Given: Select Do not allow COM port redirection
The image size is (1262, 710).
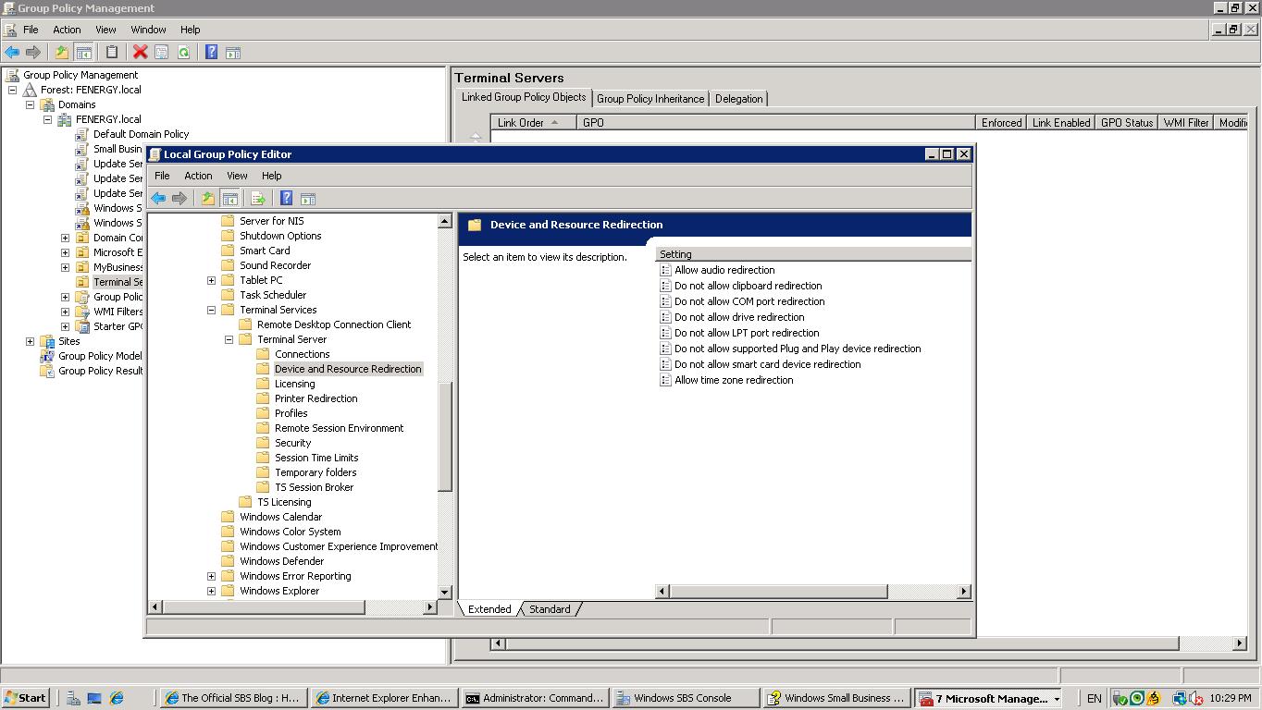Looking at the screenshot, I should click(x=749, y=301).
